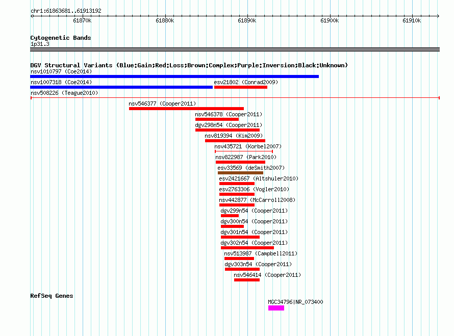This screenshot has height=336, width=454.
Task: Open the dgv298n54 (Cooper2011) variant
Action: (229, 125)
